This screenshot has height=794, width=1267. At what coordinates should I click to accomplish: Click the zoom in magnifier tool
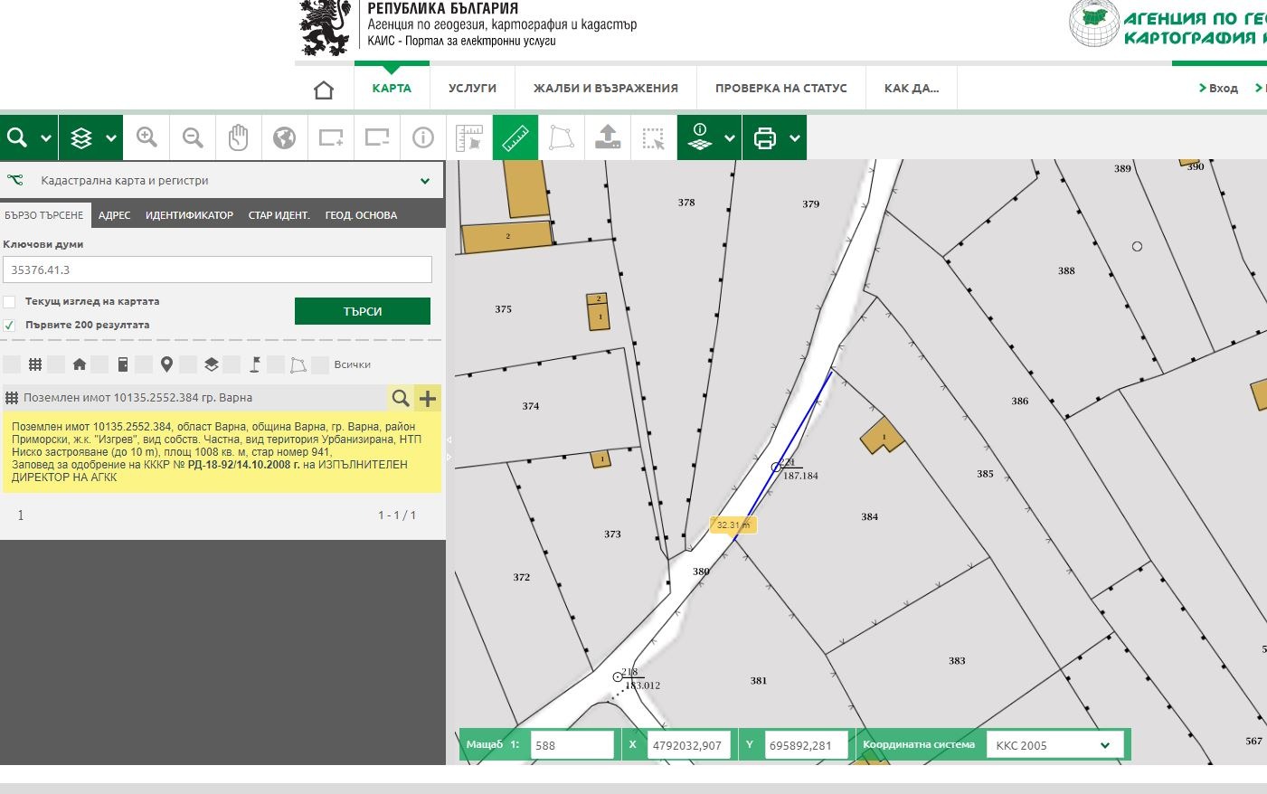pos(147,137)
